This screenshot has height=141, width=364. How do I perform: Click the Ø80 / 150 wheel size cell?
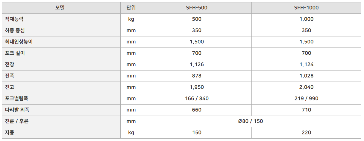(251, 121)
